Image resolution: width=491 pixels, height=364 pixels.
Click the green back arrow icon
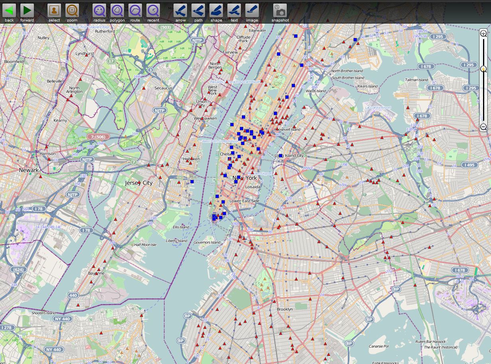point(9,10)
